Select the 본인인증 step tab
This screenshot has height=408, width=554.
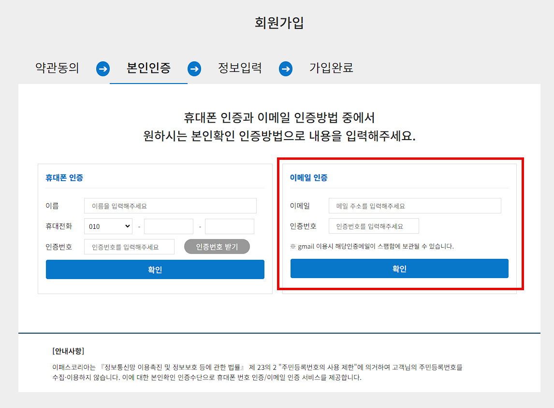(148, 68)
